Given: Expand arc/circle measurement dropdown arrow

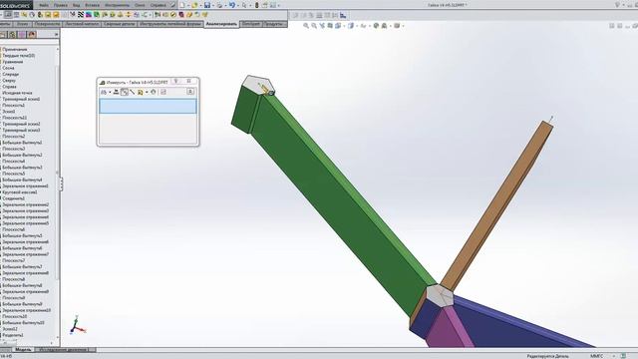Looking at the screenshot, I should point(110,92).
